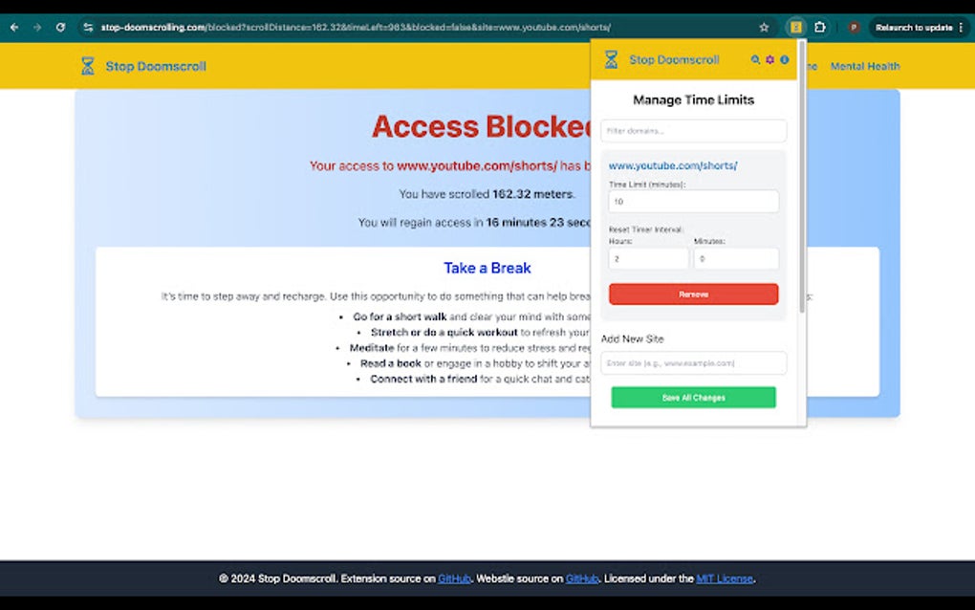Image resolution: width=975 pixels, height=610 pixels.
Task: Open settings using the gear icon in popup
Action: [769, 58]
